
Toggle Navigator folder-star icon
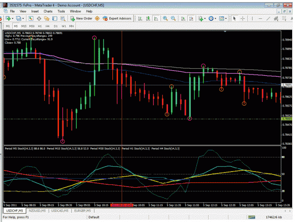pyautogui.click(x=47, y=18)
